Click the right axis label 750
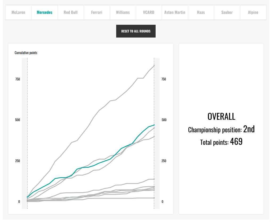 (x=164, y=79)
